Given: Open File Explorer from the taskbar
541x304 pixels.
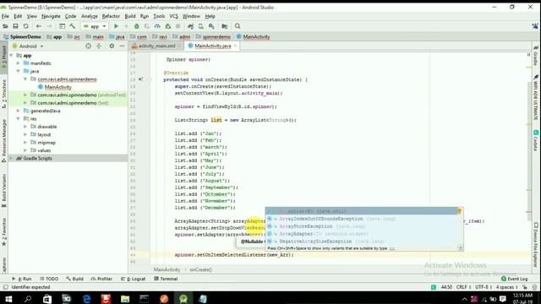Looking at the screenshot, I should pos(125,298).
